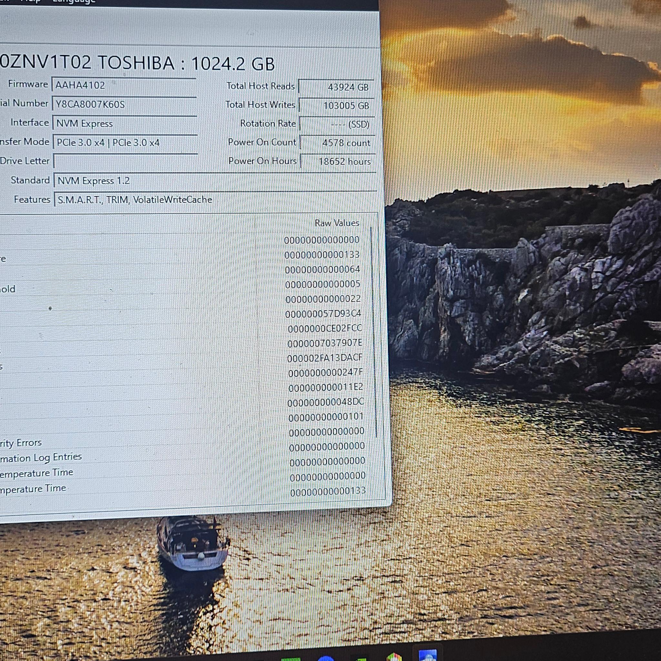
Task: Click the Standard NVM Express 1.2 field
Action: tap(215, 181)
